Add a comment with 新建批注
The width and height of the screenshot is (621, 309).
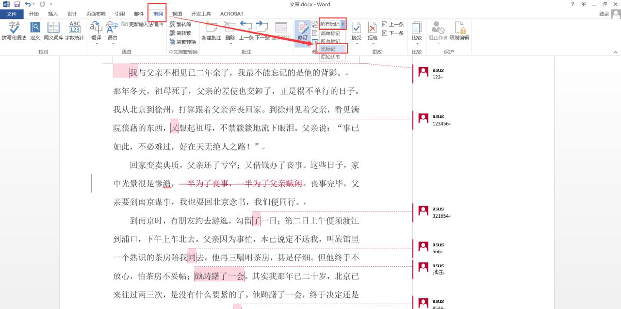tap(211, 31)
